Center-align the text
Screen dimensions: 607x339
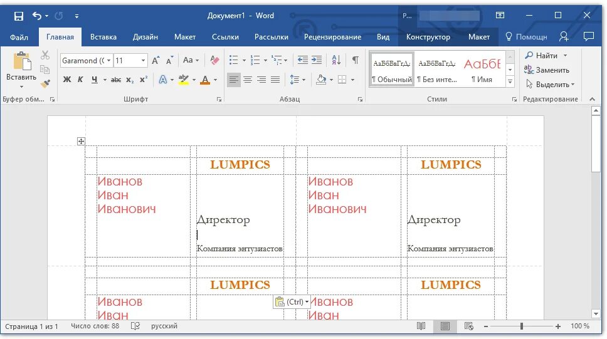[247, 80]
